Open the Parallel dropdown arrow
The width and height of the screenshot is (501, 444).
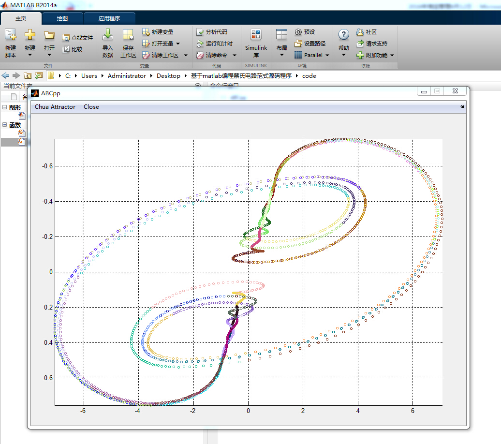[327, 55]
